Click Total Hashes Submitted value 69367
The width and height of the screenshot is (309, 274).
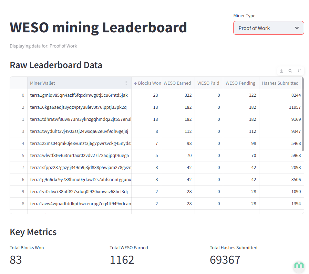(225, 260)
